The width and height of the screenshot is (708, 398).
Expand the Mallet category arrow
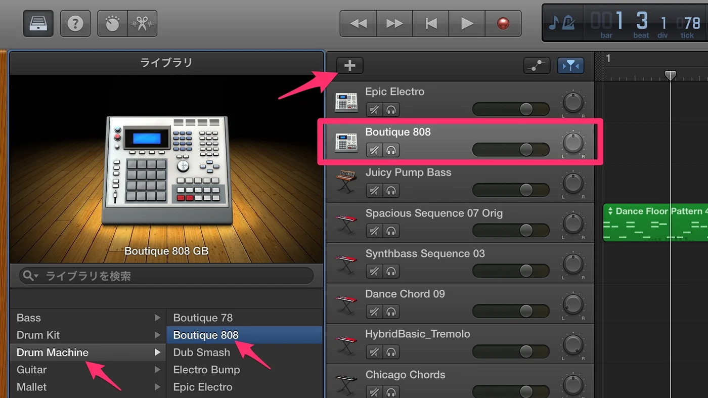[157, 387]
